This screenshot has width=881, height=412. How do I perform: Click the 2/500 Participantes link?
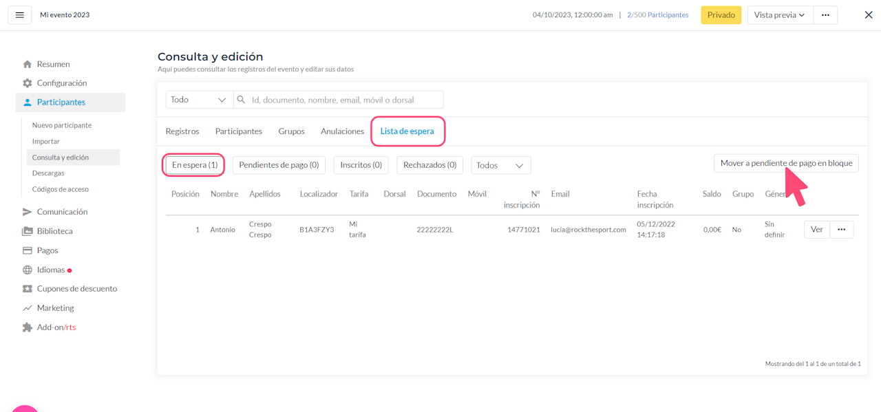pyautogui.click(x=658, y=15)
